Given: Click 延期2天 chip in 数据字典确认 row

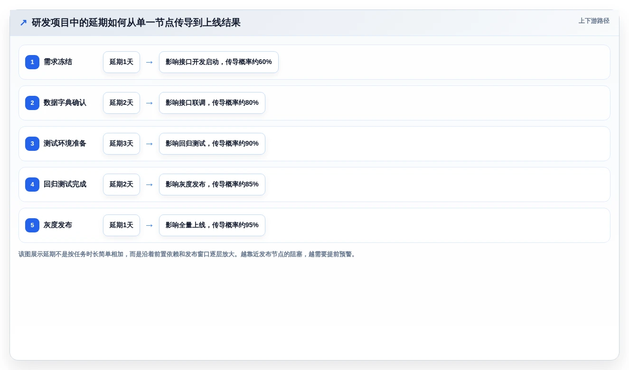Looking at the screenshot, I should point(122,103).
